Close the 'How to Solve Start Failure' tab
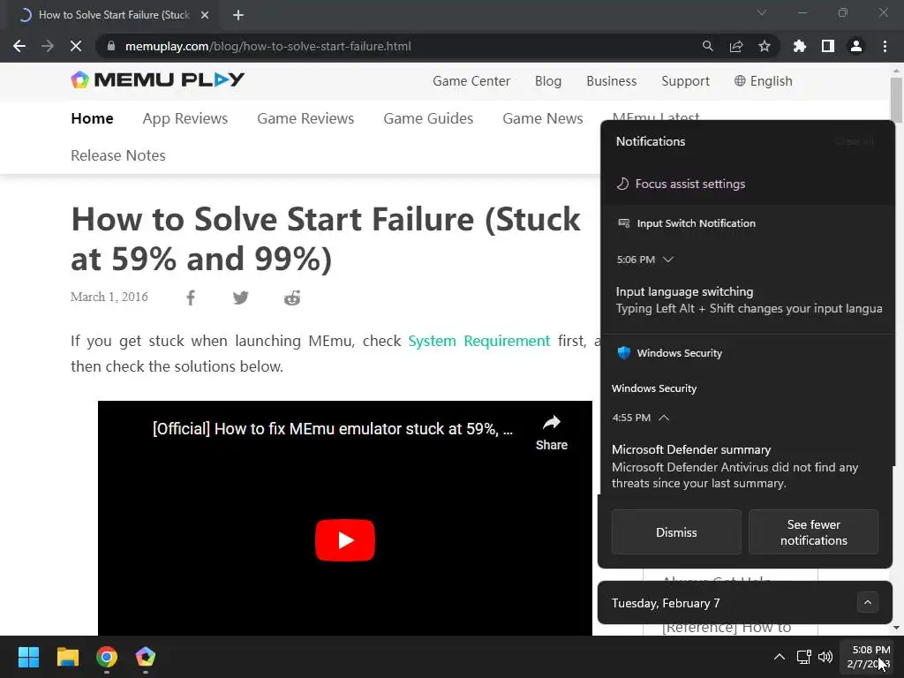 (205, 15)
